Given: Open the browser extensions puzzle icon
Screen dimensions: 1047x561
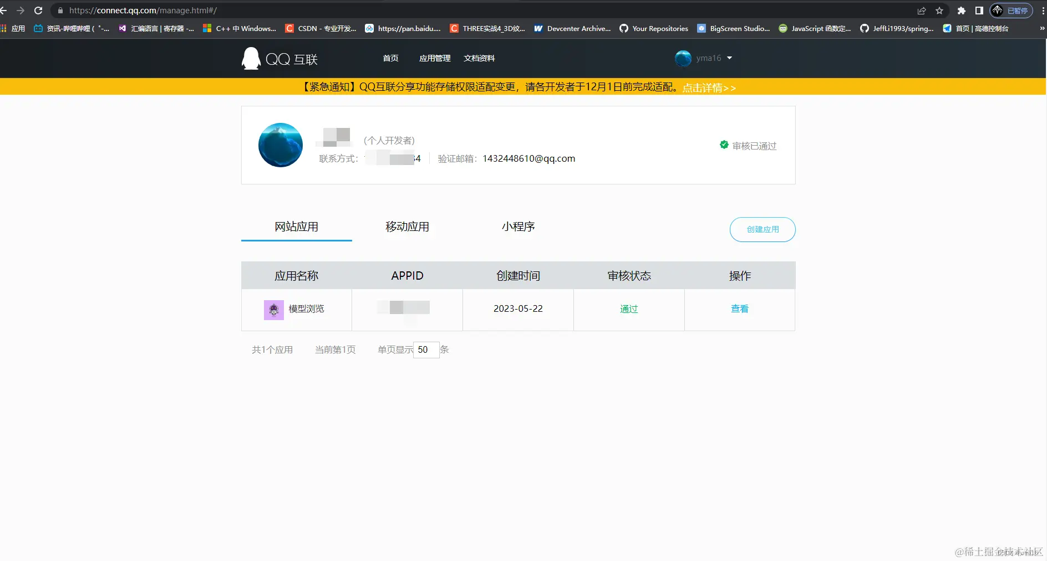Looking at the screenshot, I should (962, 10).
